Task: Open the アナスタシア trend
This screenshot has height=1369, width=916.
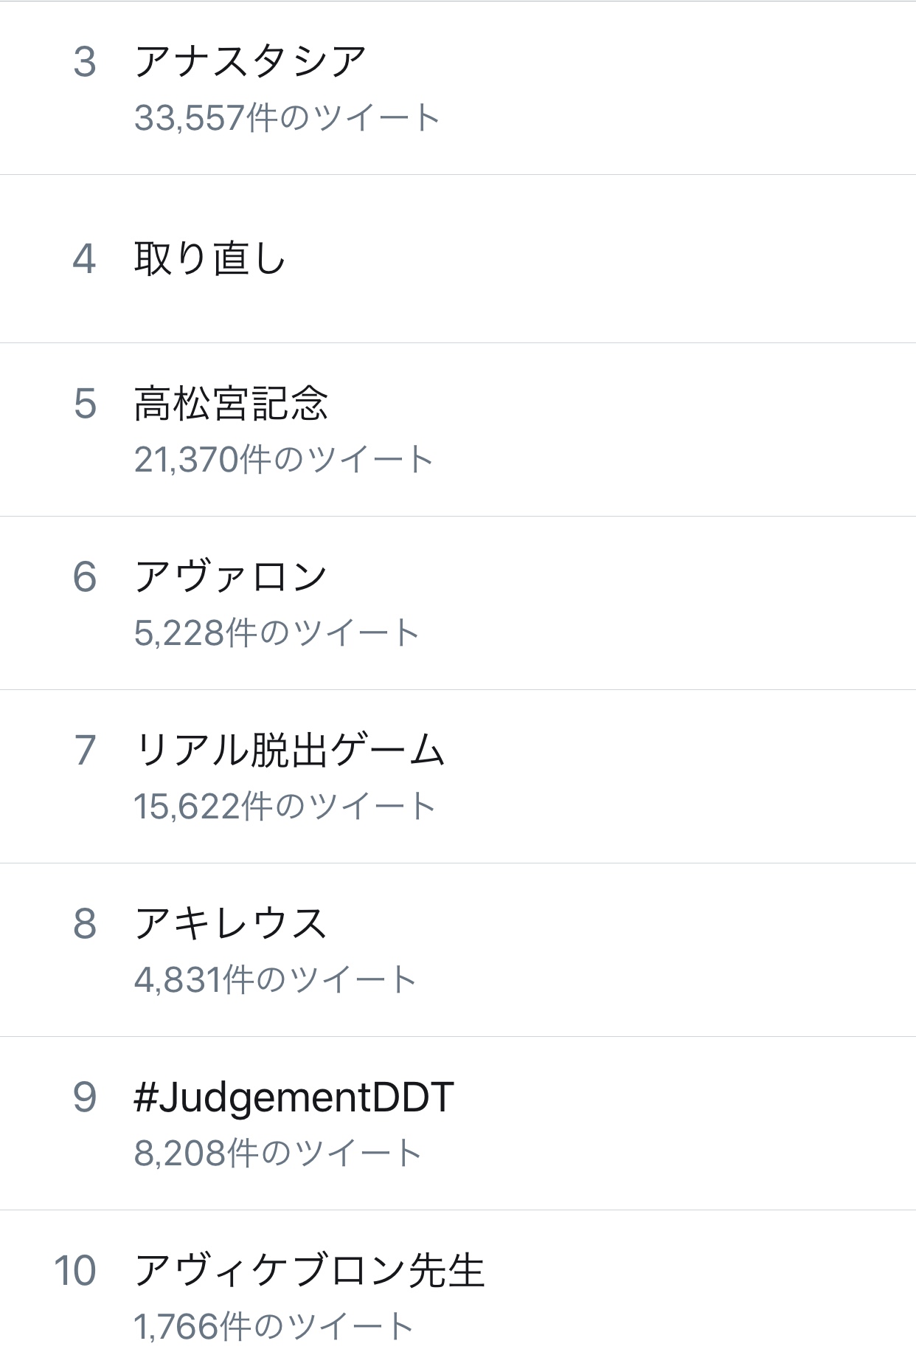Action: coord(250,61)
